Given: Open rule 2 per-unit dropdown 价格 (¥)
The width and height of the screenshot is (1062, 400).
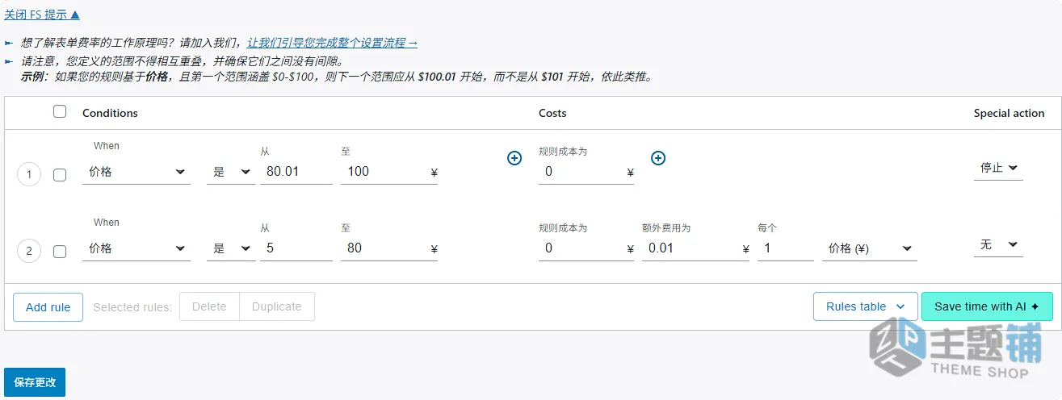Looking at the screenshot, I should (x=869, y=249).
